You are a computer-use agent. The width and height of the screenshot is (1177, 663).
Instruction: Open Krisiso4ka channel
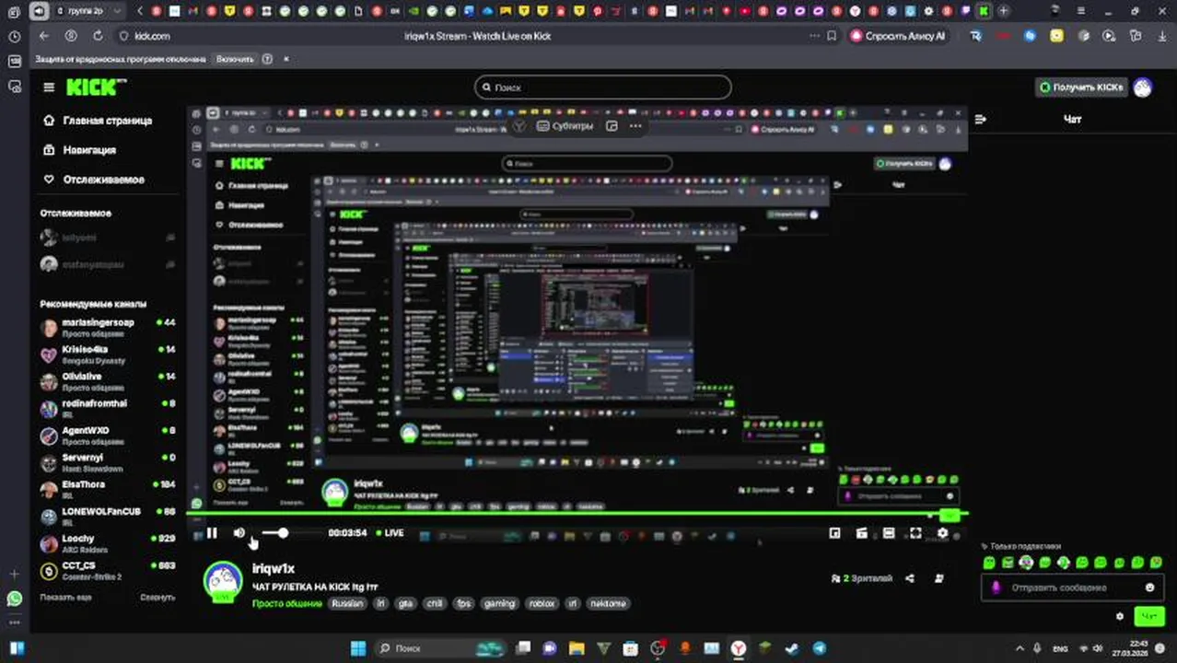(108, 355)
